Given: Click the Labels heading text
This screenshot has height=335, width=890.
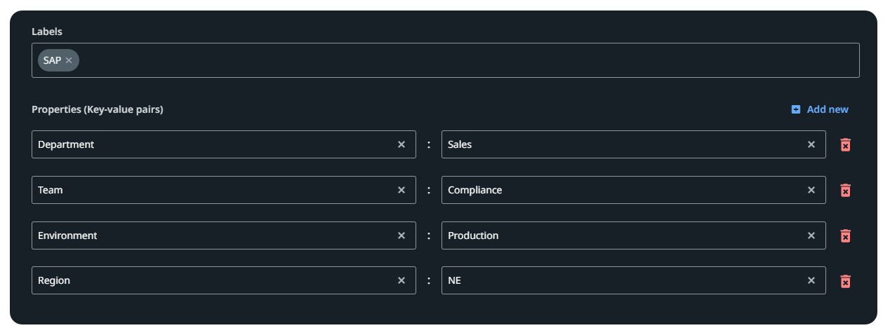Looking at the screenshot, I should (47, 32).
